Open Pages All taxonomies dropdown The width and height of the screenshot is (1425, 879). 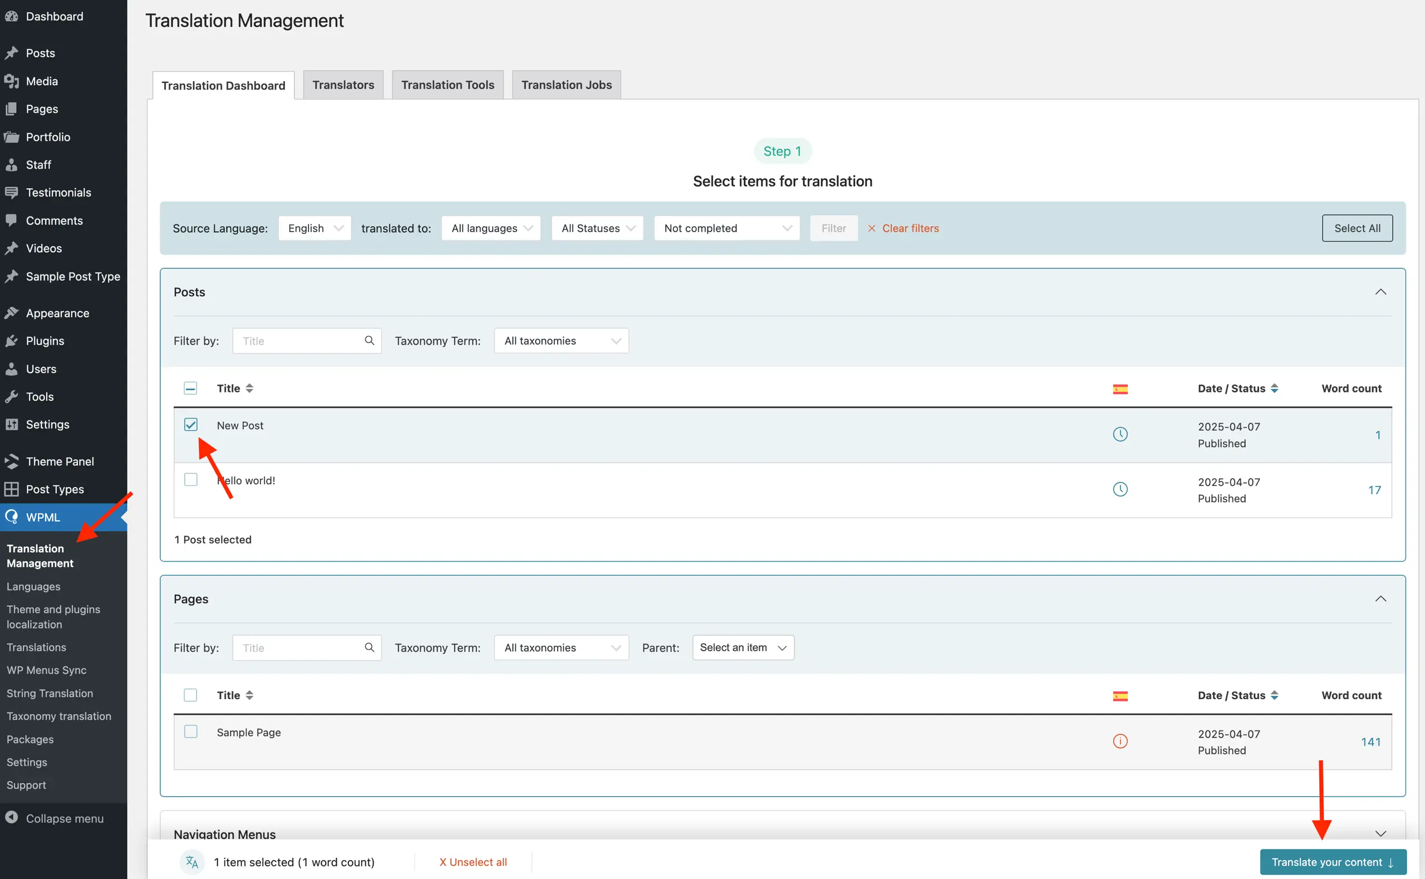[562, 647]
